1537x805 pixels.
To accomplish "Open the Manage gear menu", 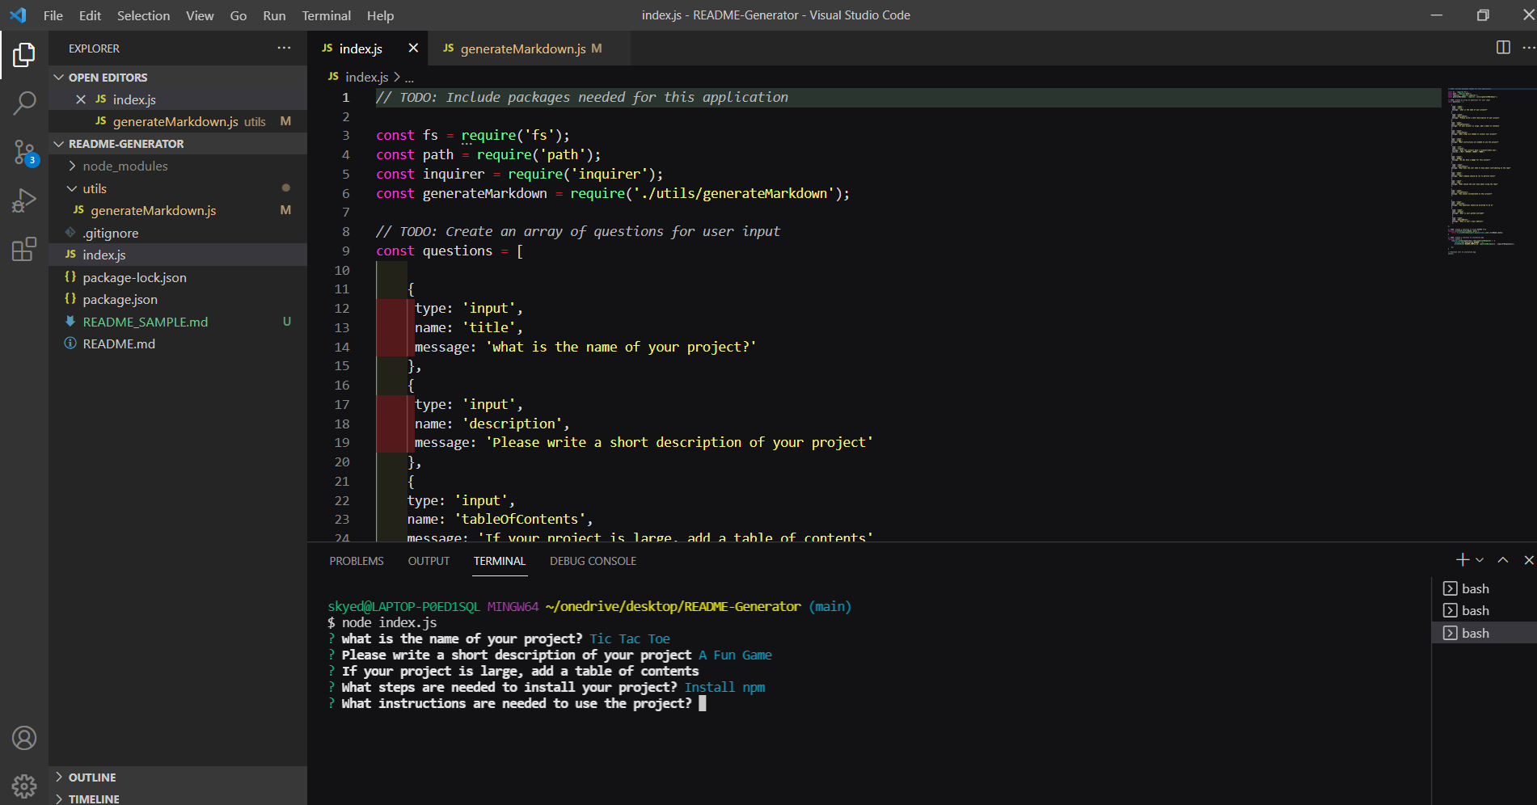I will pos(24,786).
